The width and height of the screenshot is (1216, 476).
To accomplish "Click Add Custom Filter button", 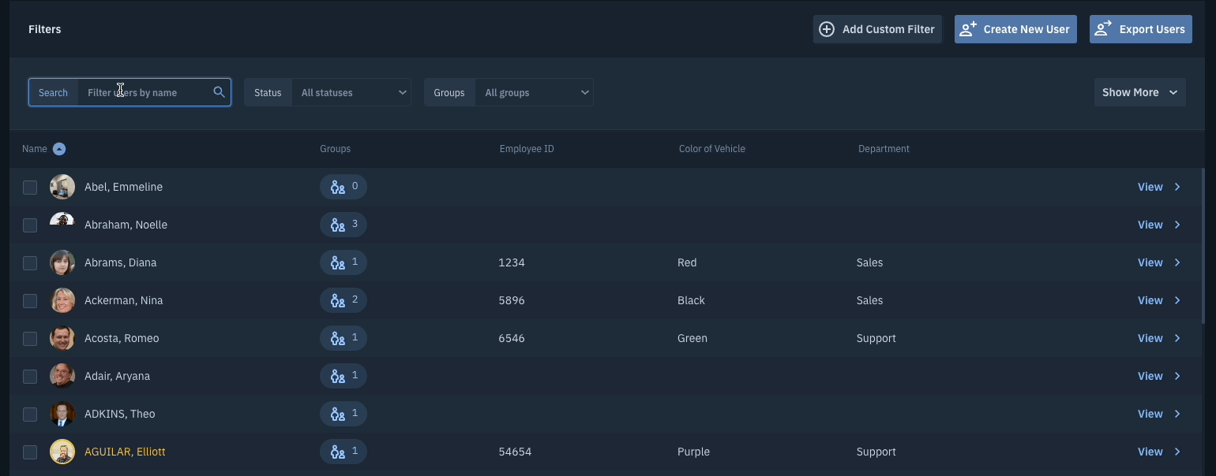I will point(877,29).
